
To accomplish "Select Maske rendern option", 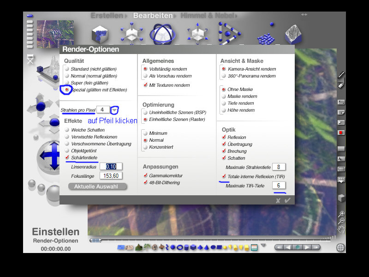I will [x=224, y=96].
